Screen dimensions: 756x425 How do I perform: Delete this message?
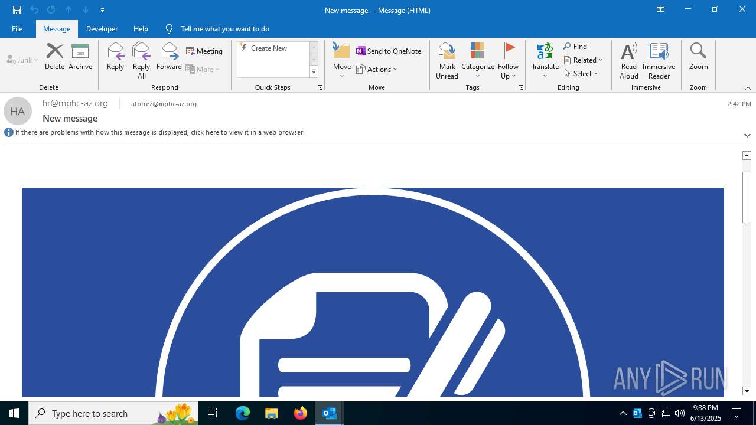54,57
